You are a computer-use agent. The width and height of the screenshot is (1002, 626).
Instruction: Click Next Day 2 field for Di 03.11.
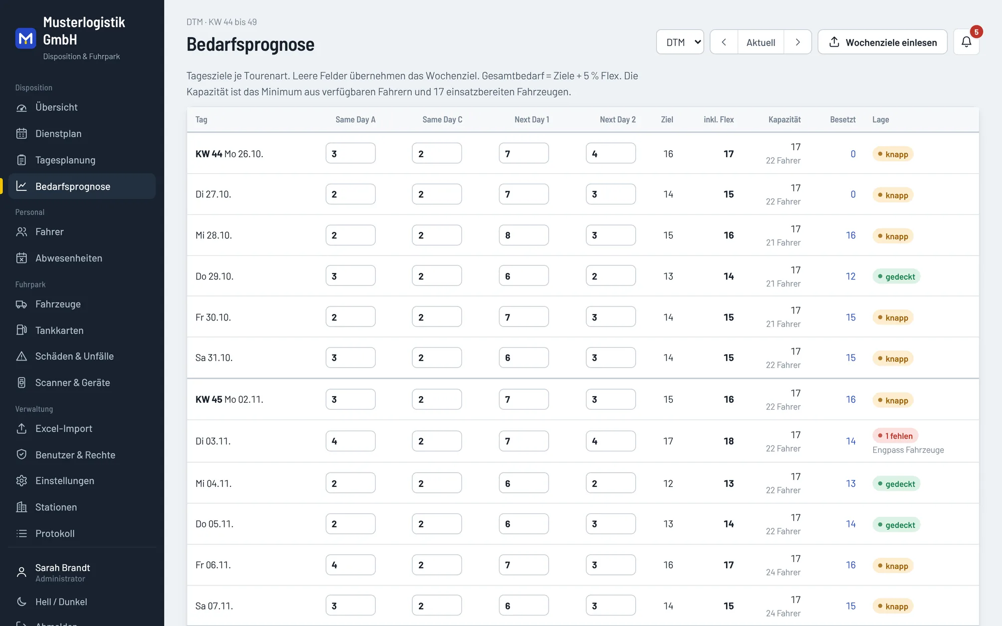pos(611,441)
